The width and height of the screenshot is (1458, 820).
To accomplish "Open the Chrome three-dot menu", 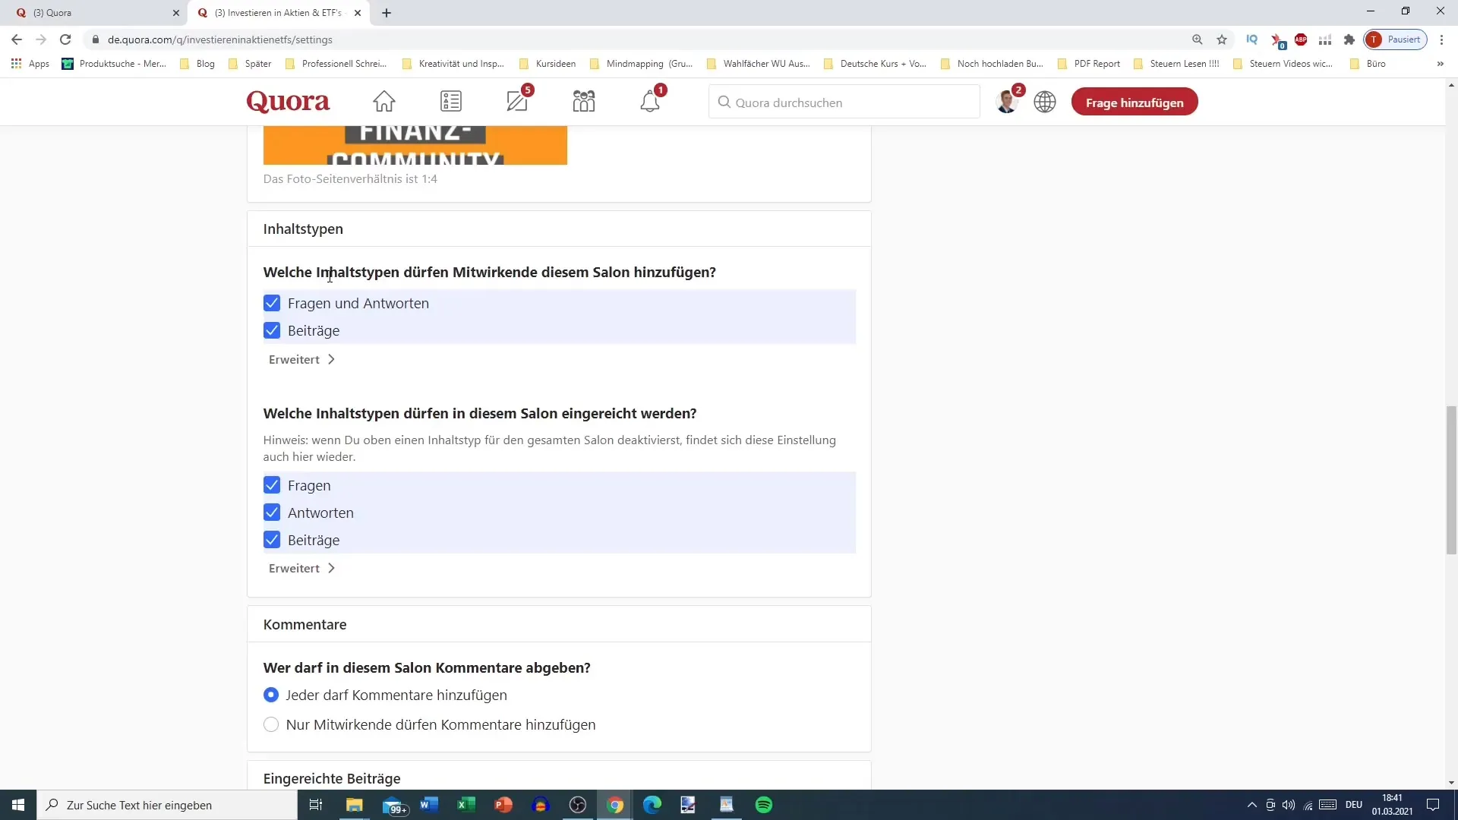I will point(1441,39).
